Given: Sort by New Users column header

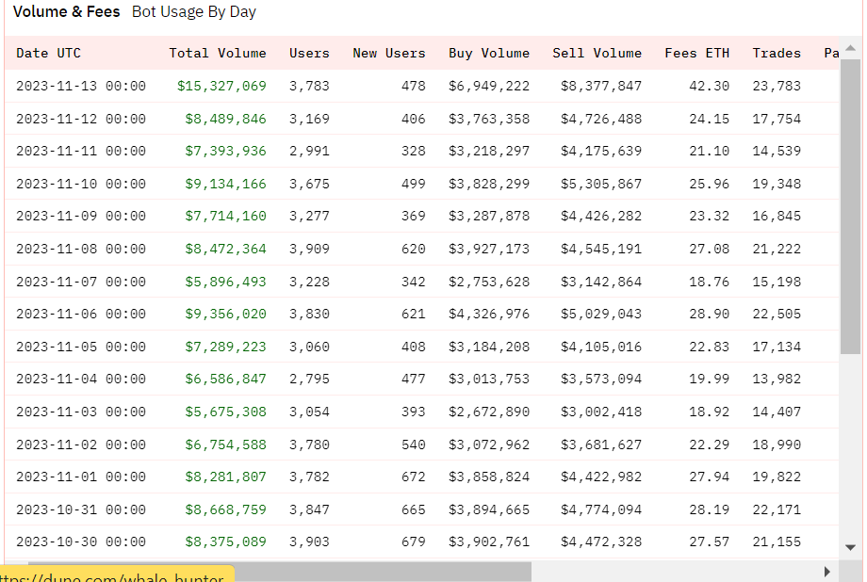Looking at the screenshot, I should pyautogui.click(x=388, y=53).
